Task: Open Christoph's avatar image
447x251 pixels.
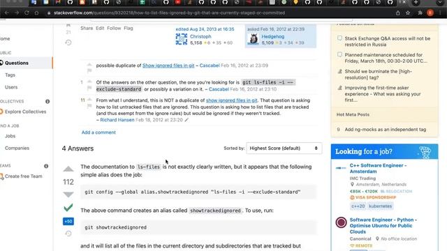Action: point(182,39)
